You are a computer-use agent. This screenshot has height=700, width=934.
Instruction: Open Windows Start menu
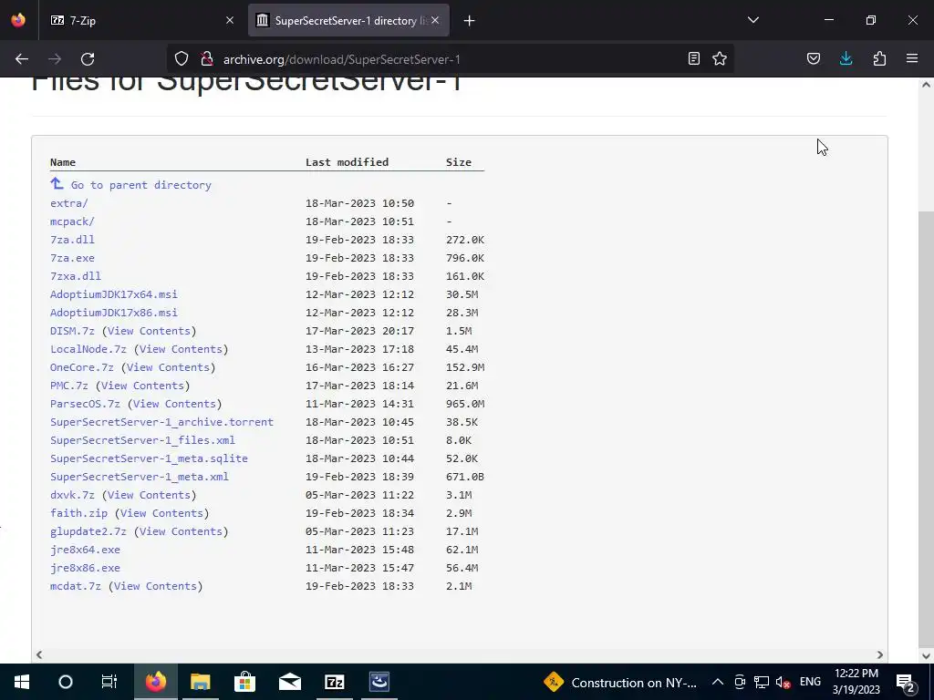pos(22,682)
